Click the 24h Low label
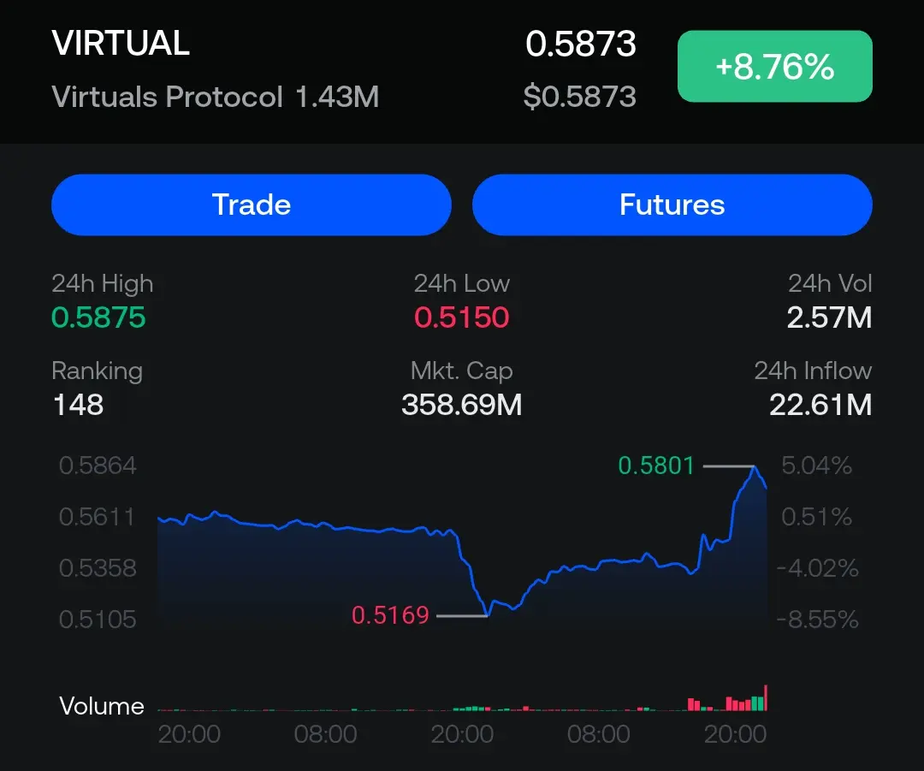The height and width of the screenshot is (771, 924). pyautogui.click(x=461, y=283)
